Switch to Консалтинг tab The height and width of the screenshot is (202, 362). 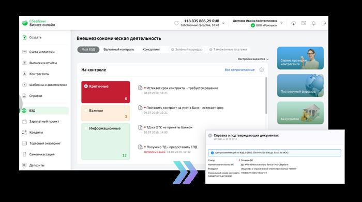click(151, 49)
